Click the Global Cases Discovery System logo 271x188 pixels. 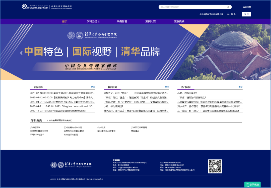point(35,7)
